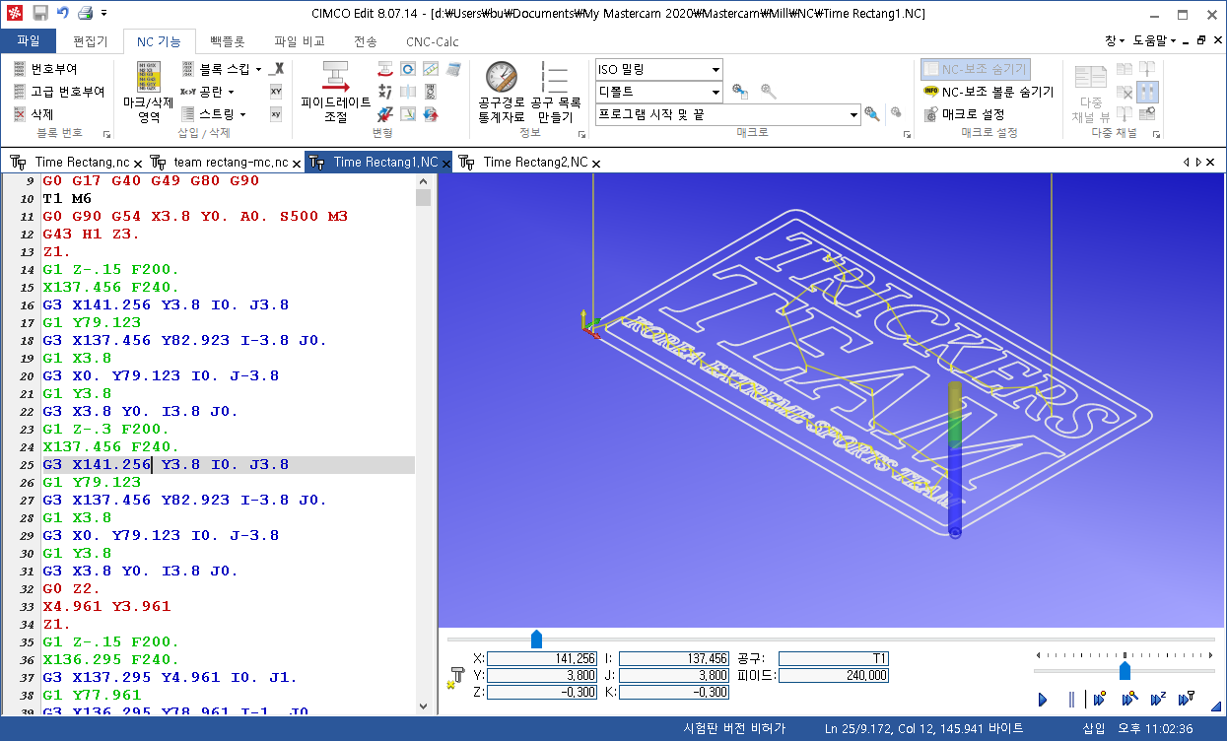Image resolution: width=1227 pixels, height=741 pixels.
Task: Toggle NC-보조 숨기기 option
Action: point(976,69)
